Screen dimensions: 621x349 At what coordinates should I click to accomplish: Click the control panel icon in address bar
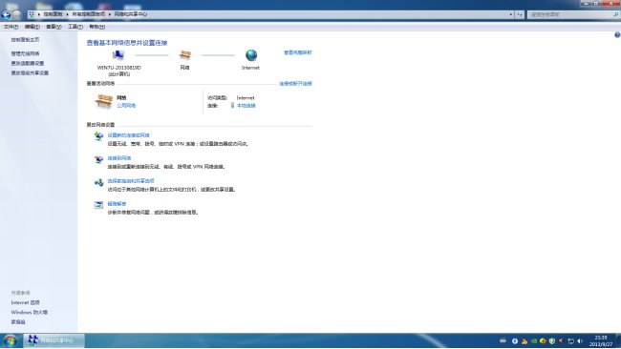click(x=32, y=14)
